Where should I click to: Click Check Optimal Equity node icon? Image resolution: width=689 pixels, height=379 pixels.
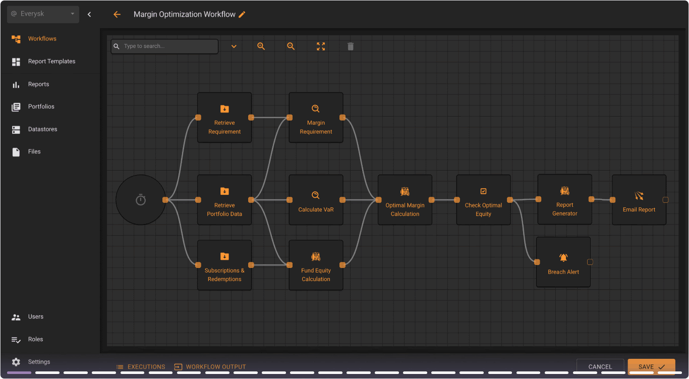(483, 191)
